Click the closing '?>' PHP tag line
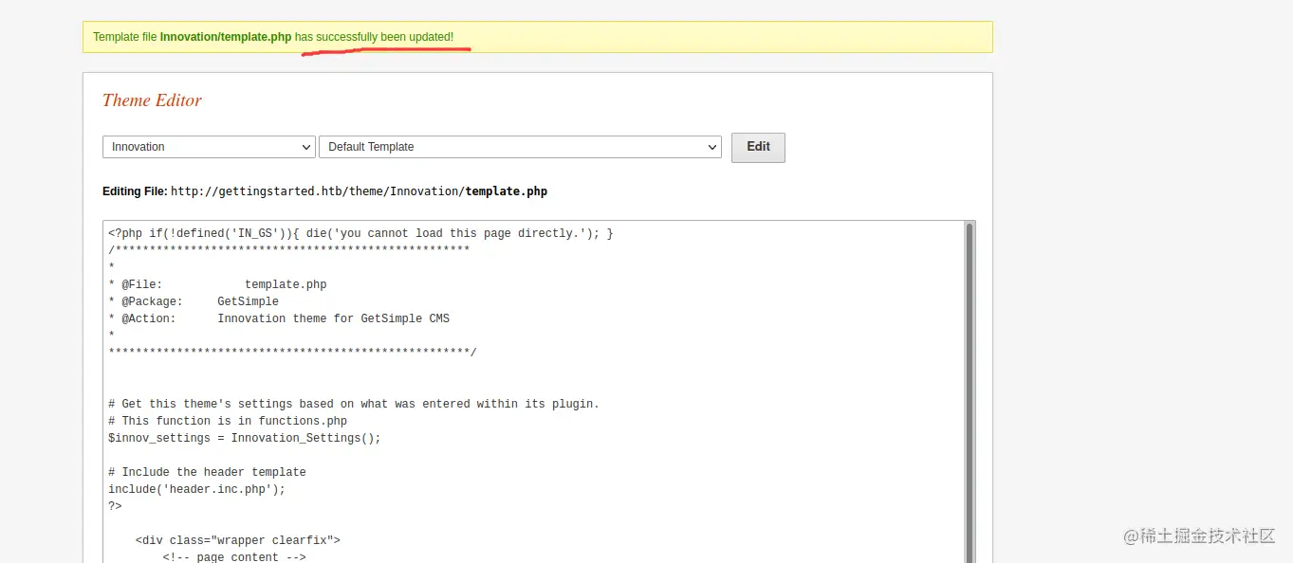 pyautogui.click(x=115, y=506)
